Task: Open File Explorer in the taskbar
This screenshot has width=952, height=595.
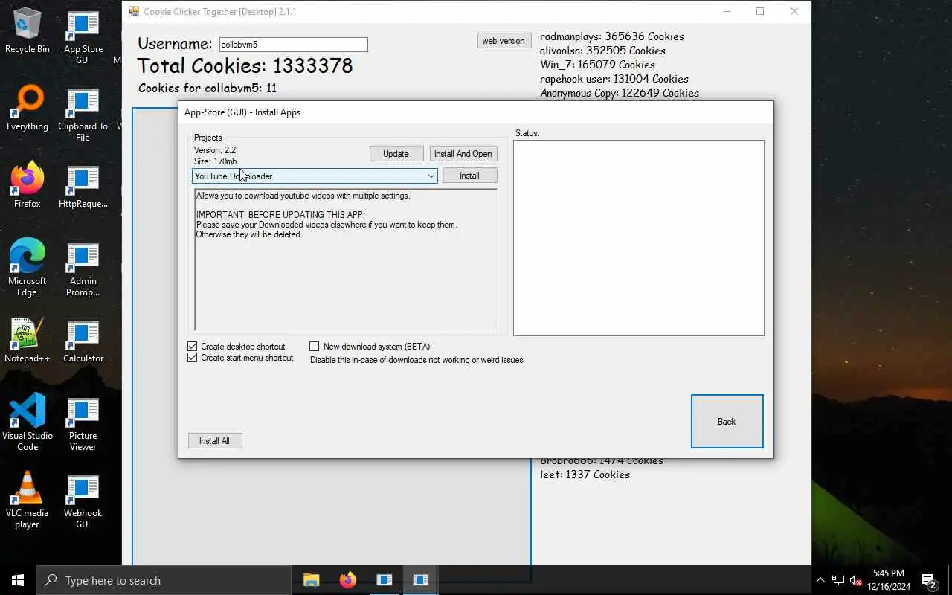Action: click(x=311, y=580)
